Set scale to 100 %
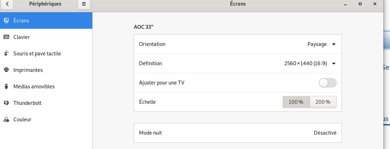 [296, 102]
